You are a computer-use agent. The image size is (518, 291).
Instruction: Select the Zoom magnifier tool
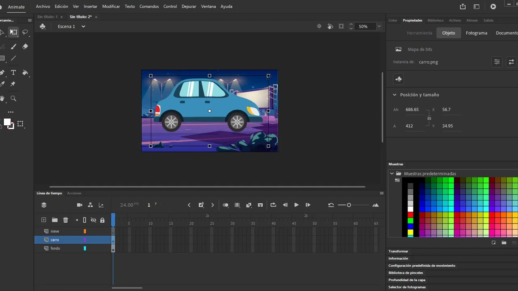pos(13,98)
